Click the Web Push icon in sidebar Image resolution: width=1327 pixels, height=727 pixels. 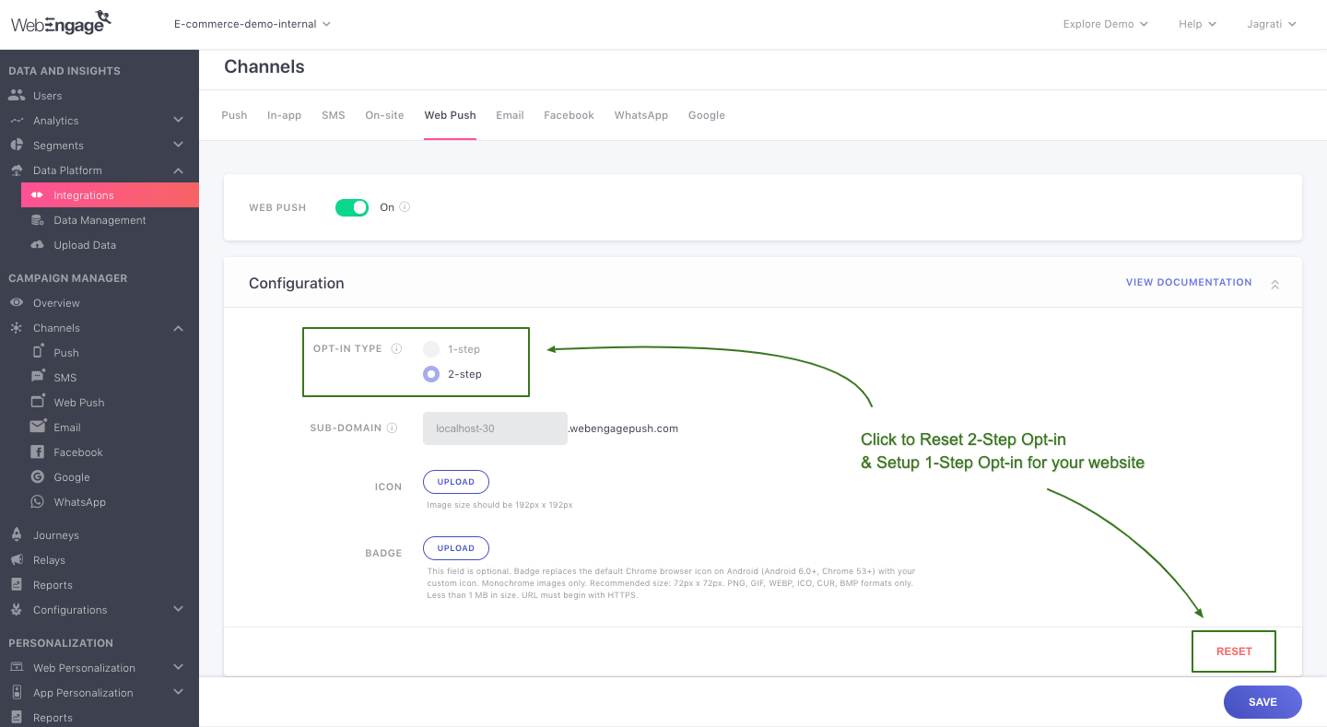(x=38, y=401)
